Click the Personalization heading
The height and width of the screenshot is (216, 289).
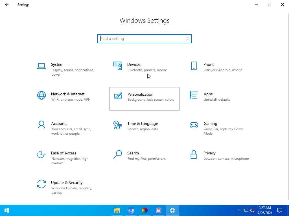point(140,94)
